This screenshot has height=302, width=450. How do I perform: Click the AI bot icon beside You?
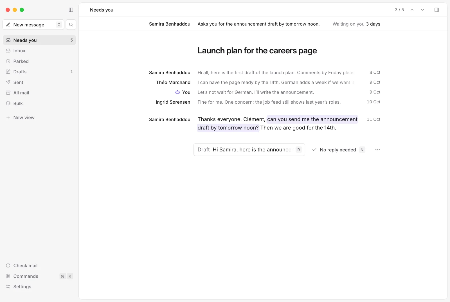coord(177,92)
